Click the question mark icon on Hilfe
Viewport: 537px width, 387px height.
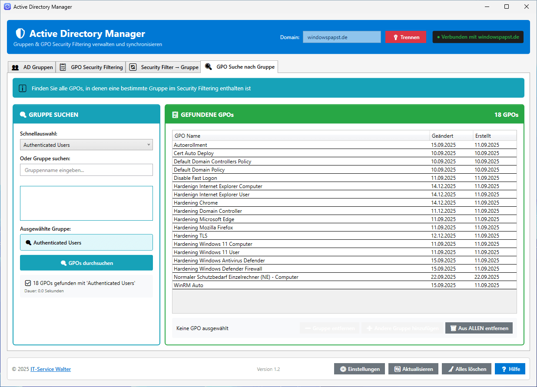[504, 369]
